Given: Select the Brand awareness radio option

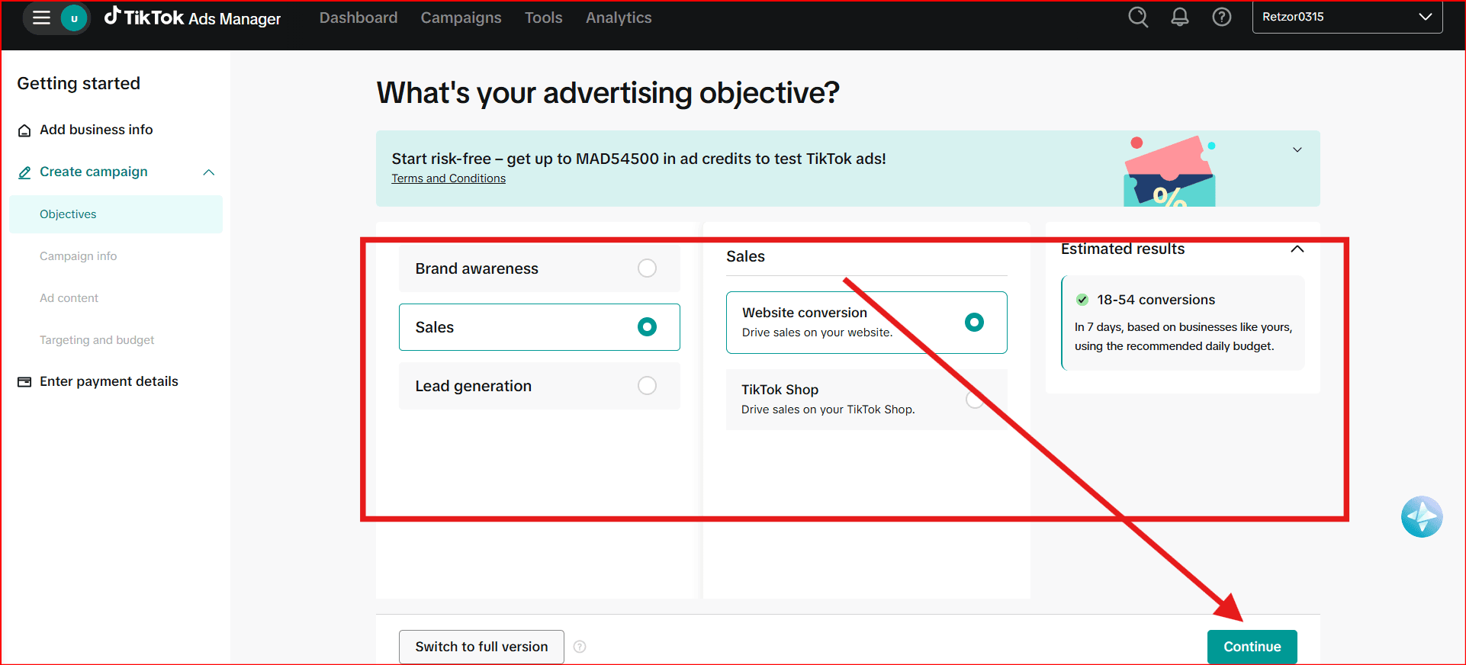Looking at the screenshot, I should point(647,268).
